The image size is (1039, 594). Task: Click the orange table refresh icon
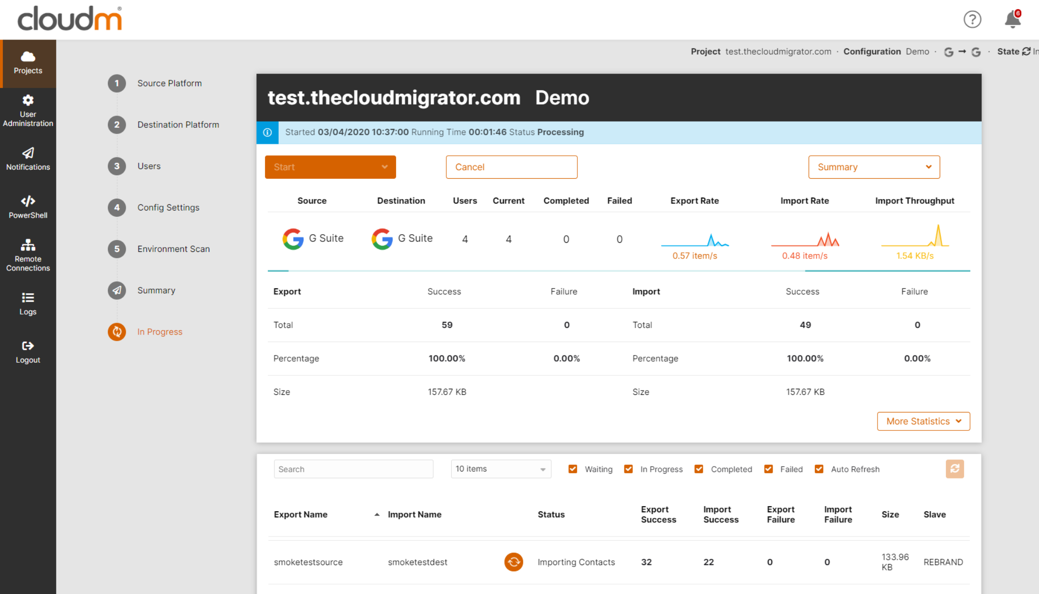(x=954, y=469)
